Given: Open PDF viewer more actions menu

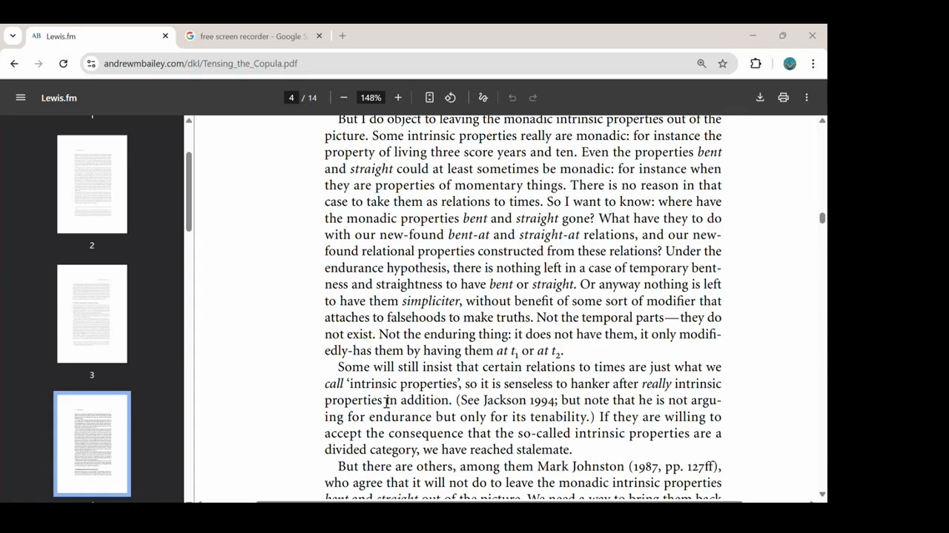Looking at the screenshot, I should 807,98.
